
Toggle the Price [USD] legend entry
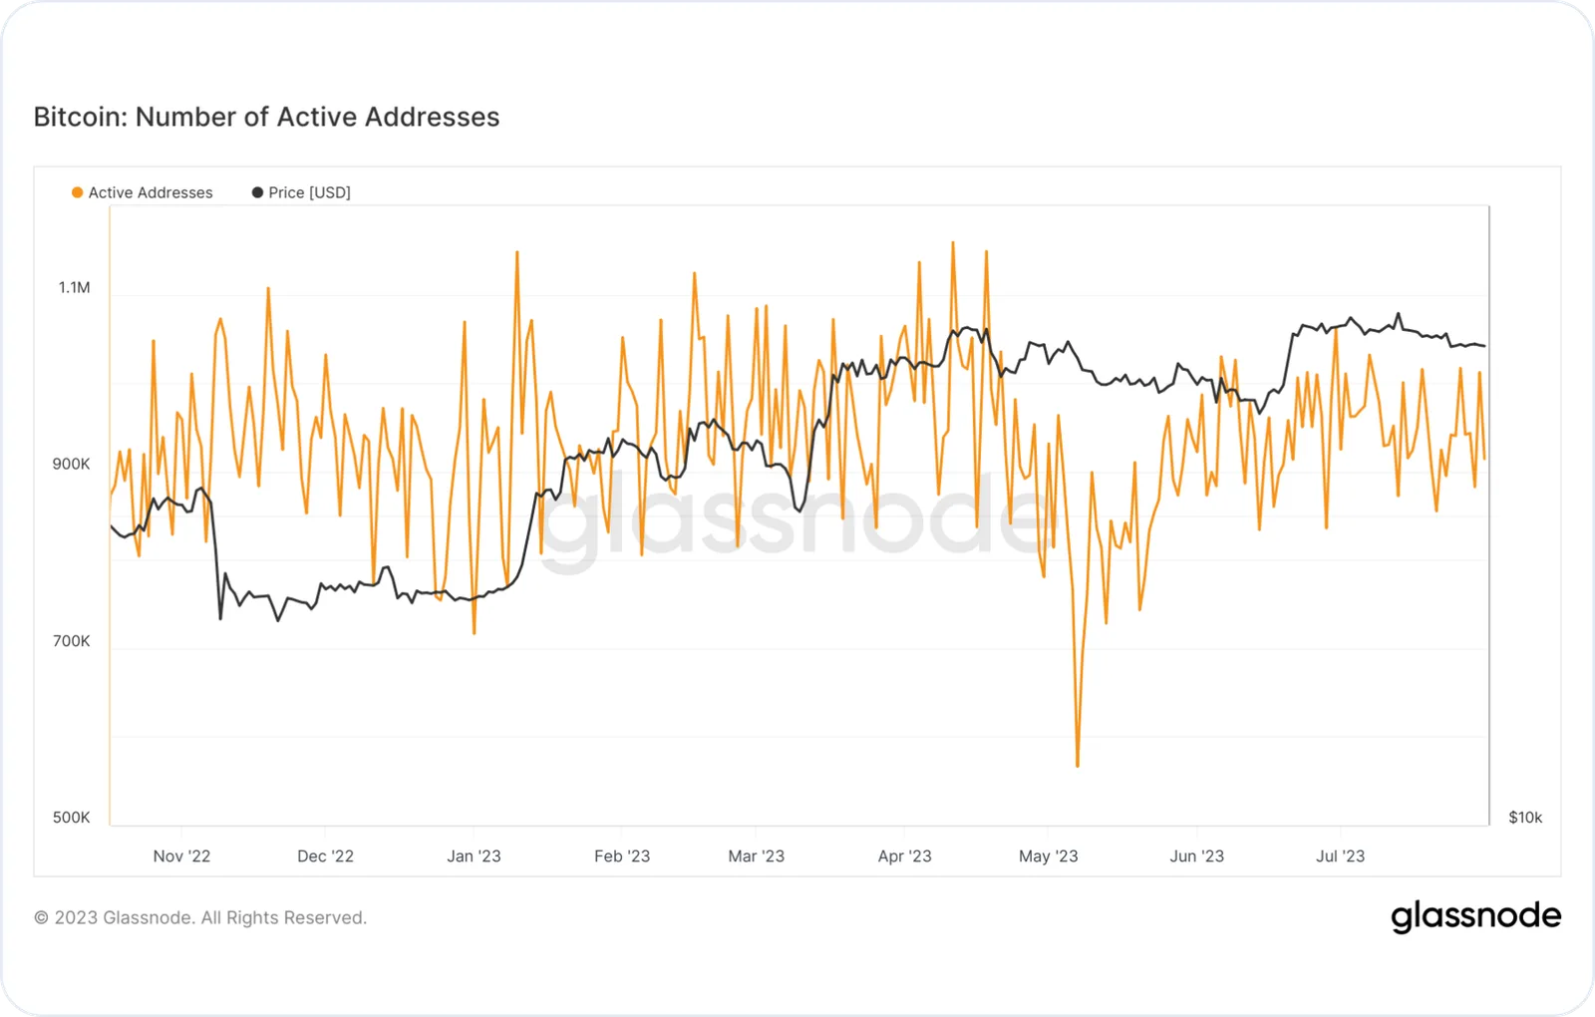pos(301,192)
